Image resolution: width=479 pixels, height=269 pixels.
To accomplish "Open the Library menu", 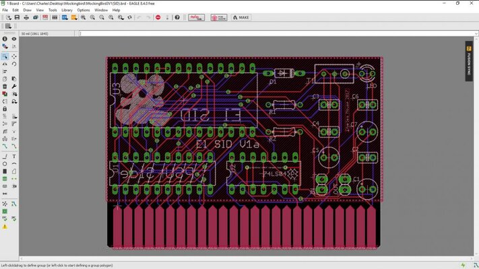I will coord(67,10).
